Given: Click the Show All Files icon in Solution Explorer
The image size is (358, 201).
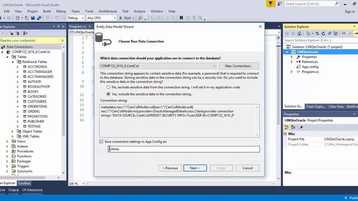Looking at the screenshot, I should (336, 33).
